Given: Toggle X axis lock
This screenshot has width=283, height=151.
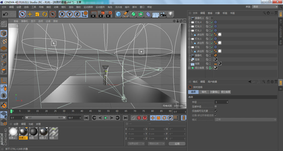Looking at the screenshot, I should pos(62,14).
